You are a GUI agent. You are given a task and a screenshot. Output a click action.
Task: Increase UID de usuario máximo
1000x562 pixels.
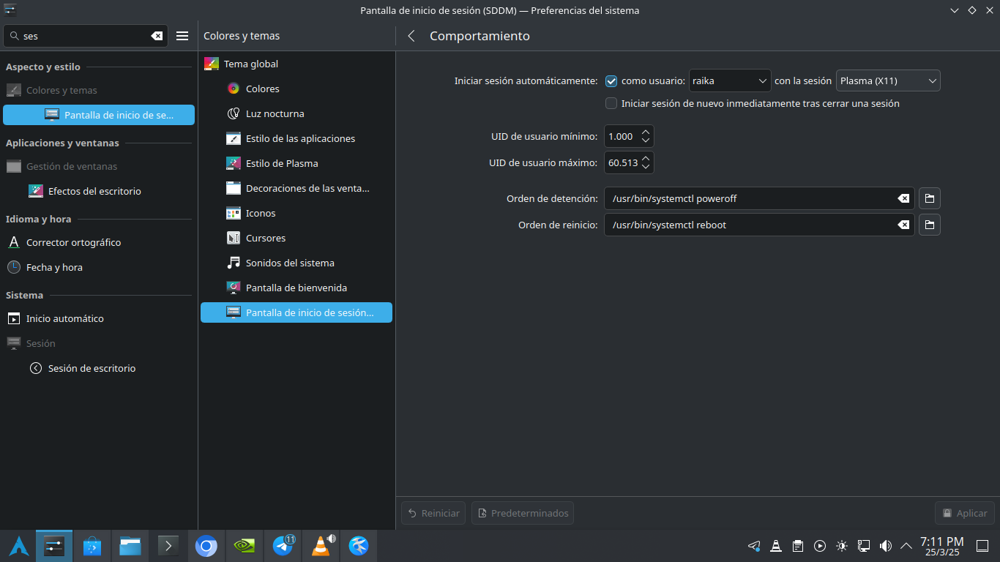click(645, 159)
